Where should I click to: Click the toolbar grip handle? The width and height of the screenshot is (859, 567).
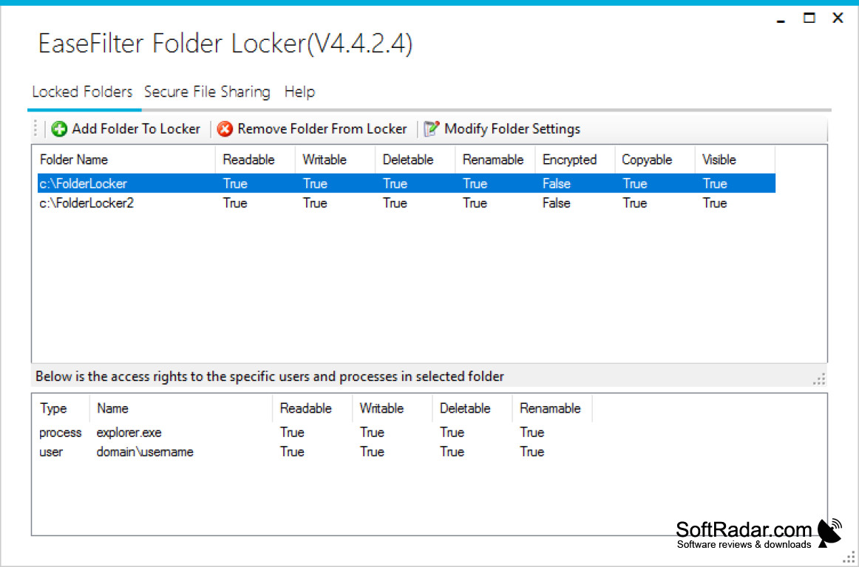[x=35, y=128]
